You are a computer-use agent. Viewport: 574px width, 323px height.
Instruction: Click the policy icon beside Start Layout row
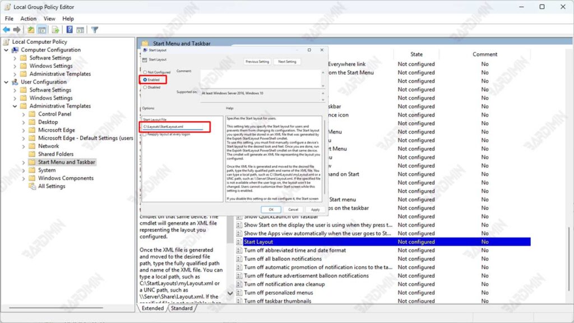[239, 242]
